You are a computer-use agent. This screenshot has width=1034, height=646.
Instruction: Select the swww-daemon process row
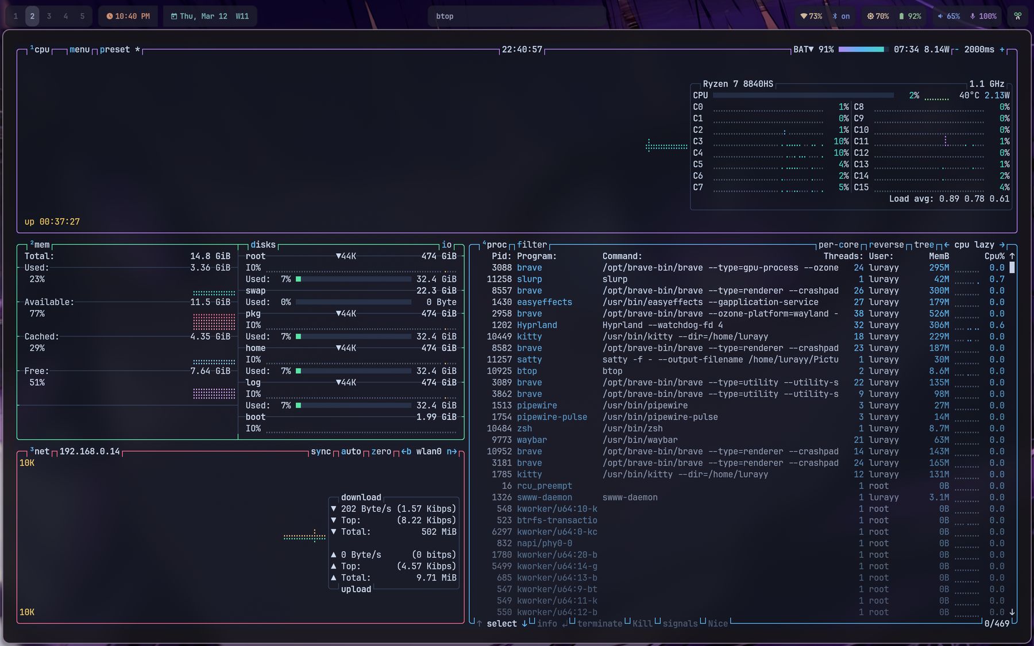(744, 497)
